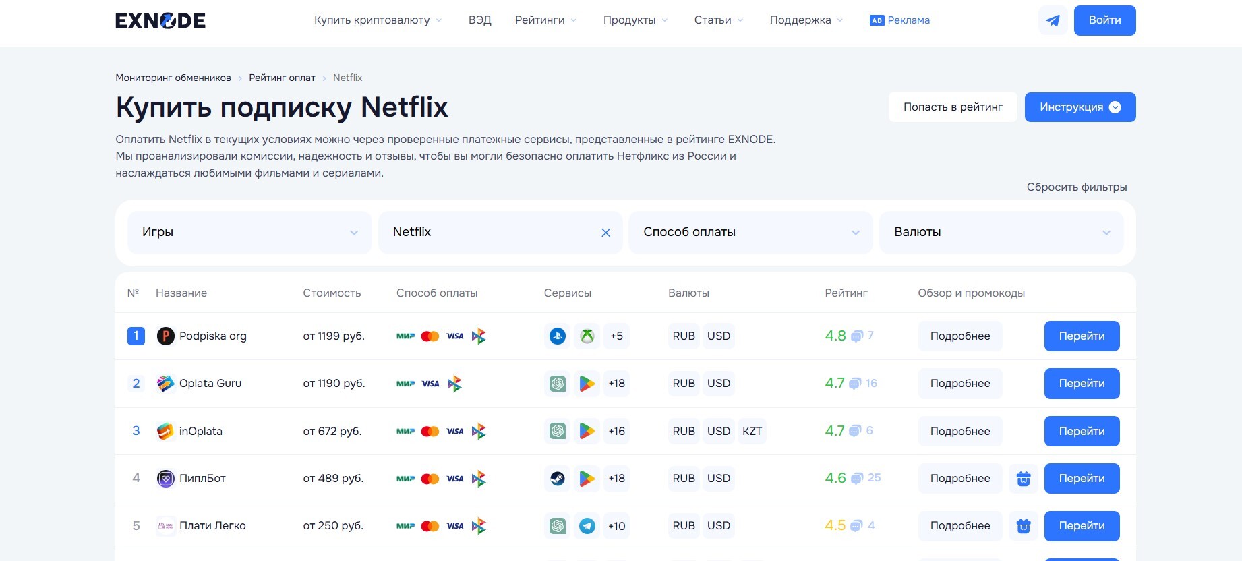Click the Google Play icon for inOplata

[587, 431]
